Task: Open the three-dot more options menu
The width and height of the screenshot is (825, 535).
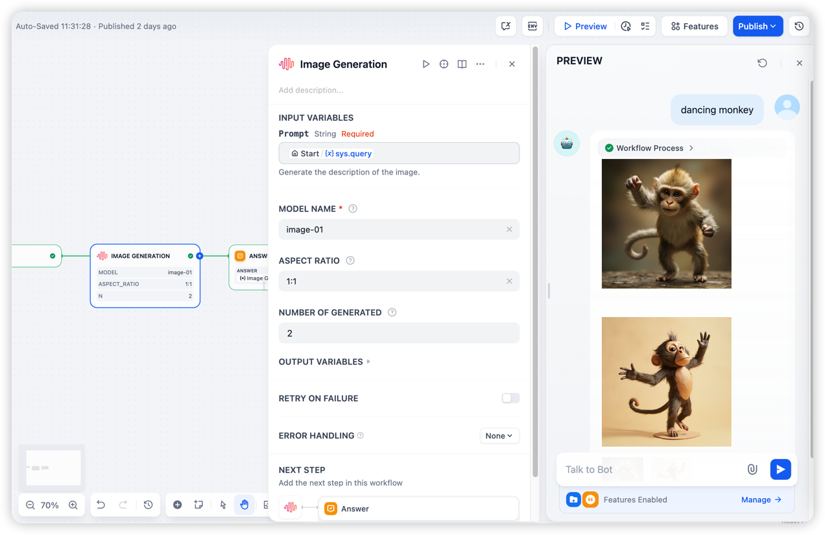Action: point(480,64)
